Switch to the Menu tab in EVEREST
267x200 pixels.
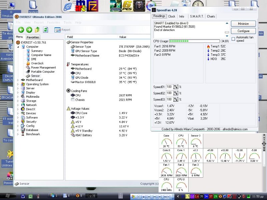[x=19, y=37]
